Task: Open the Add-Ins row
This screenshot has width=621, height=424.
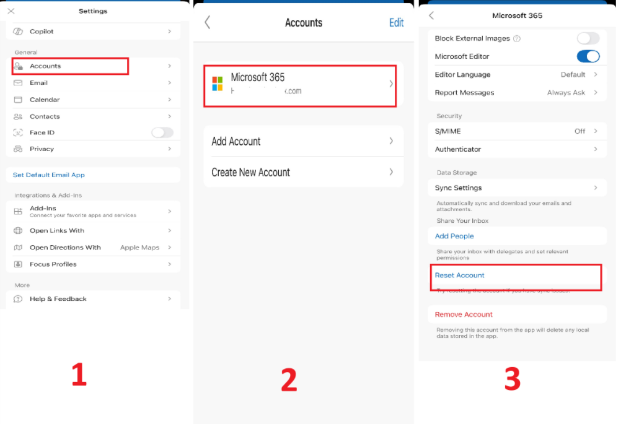Action: tap(94, 211)
